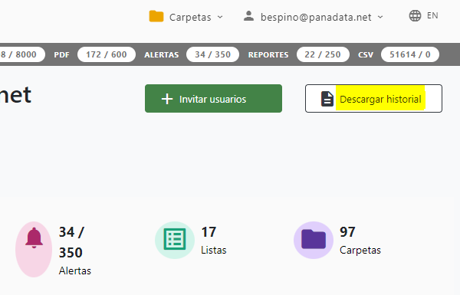This screenshot has width=460, height=295.
Task: Click the globe language icon
Action: point(415,16)
